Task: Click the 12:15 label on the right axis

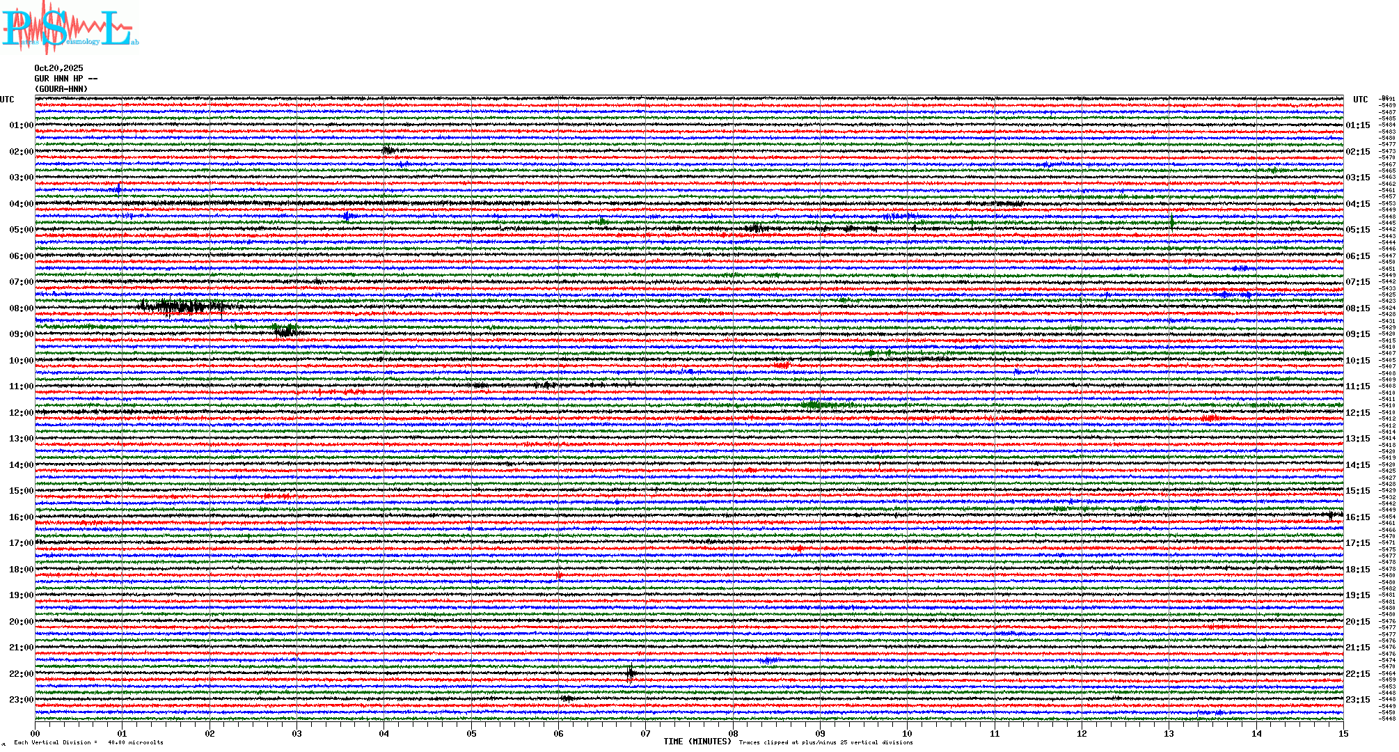Action: point(1358,413)
